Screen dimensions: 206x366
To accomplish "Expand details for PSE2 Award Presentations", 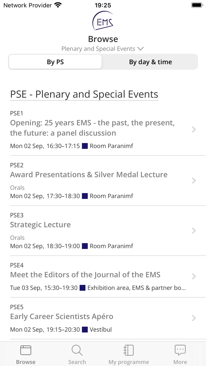I will point(194,180).
